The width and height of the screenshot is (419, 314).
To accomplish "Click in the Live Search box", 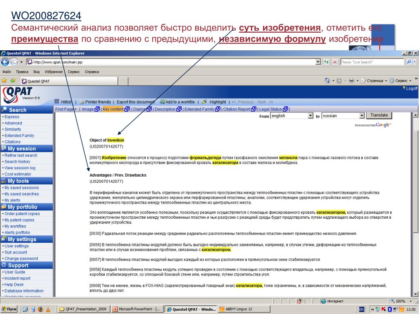I will [372, 62].
